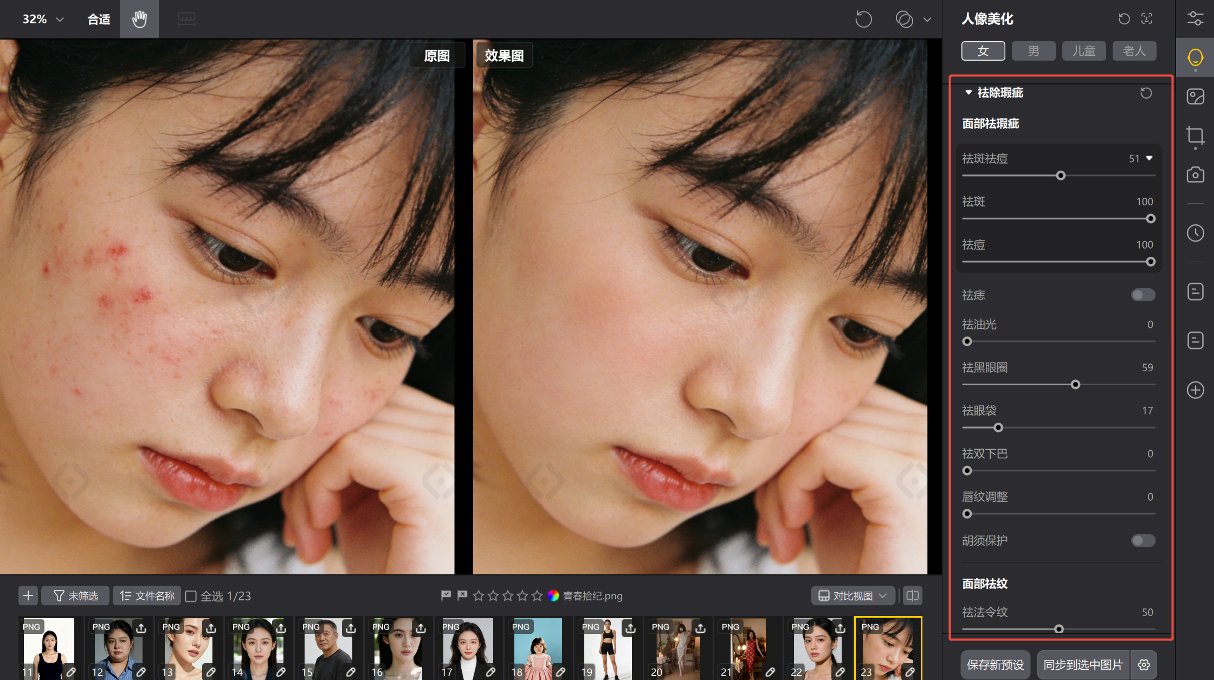Viewport: 1214px width, 680px height.
Task: Open the history clock panel
Action: pyautogui.click(x=1195, y=233)
